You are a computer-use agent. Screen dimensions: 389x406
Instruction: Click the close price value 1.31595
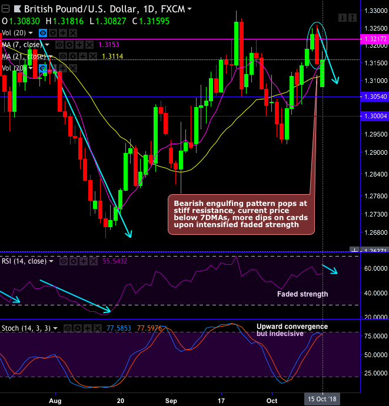[154, 21]
